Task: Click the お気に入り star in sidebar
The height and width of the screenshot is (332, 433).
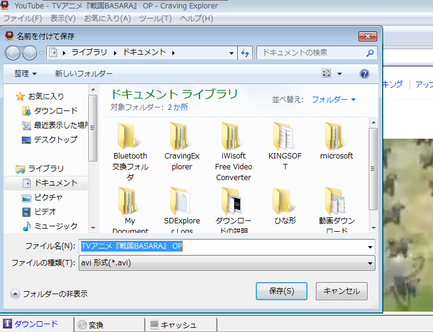Action: click(x=20, y=96)
